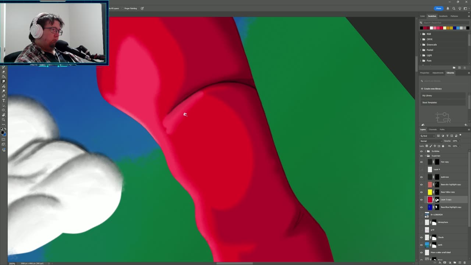The height and width of the screenshot is (265, 471).
Task: Click the foreground color black square
Action: click(3, 132)
